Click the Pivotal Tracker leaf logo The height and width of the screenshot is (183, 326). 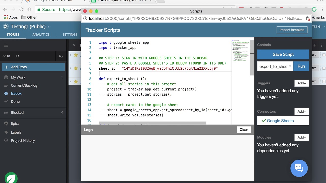click(x=11, y=178)
